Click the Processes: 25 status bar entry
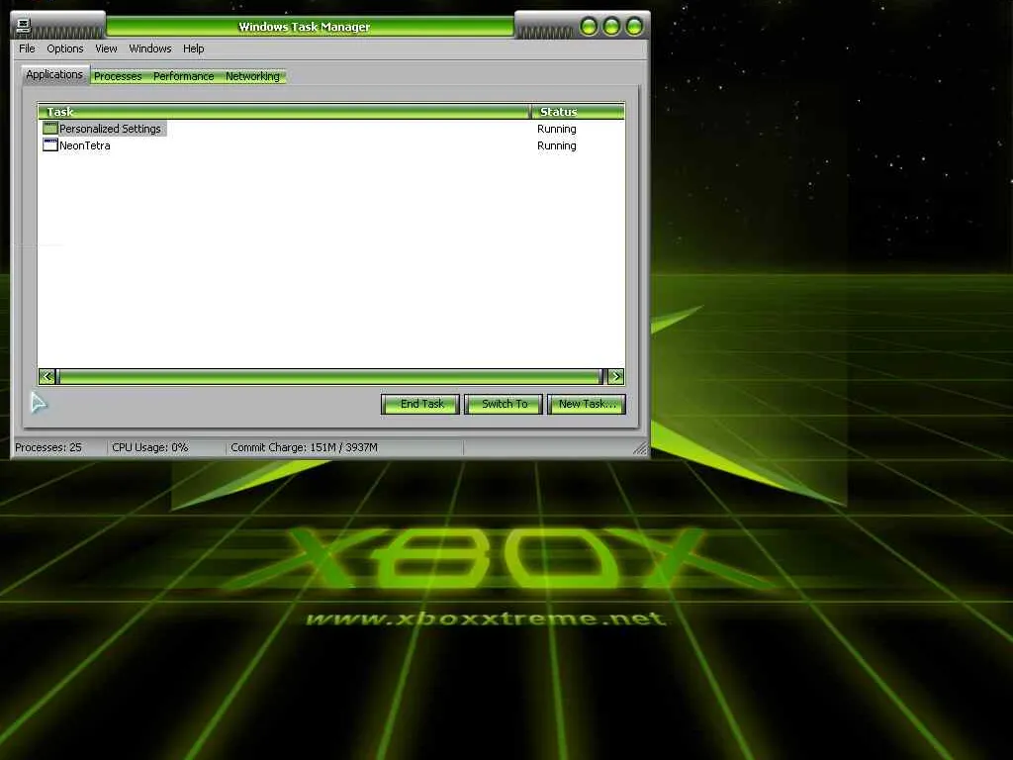 (x=48, y=447)
